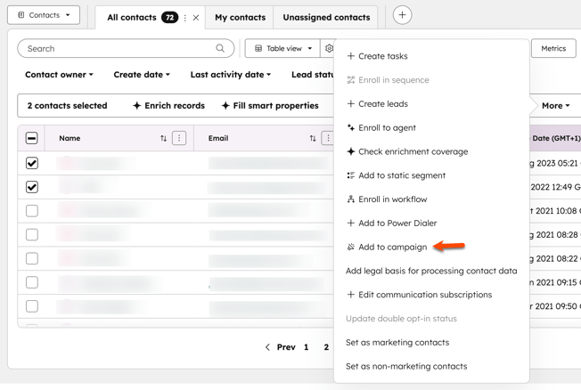Check the seventh contact row checkbox

tap(32, 306)
